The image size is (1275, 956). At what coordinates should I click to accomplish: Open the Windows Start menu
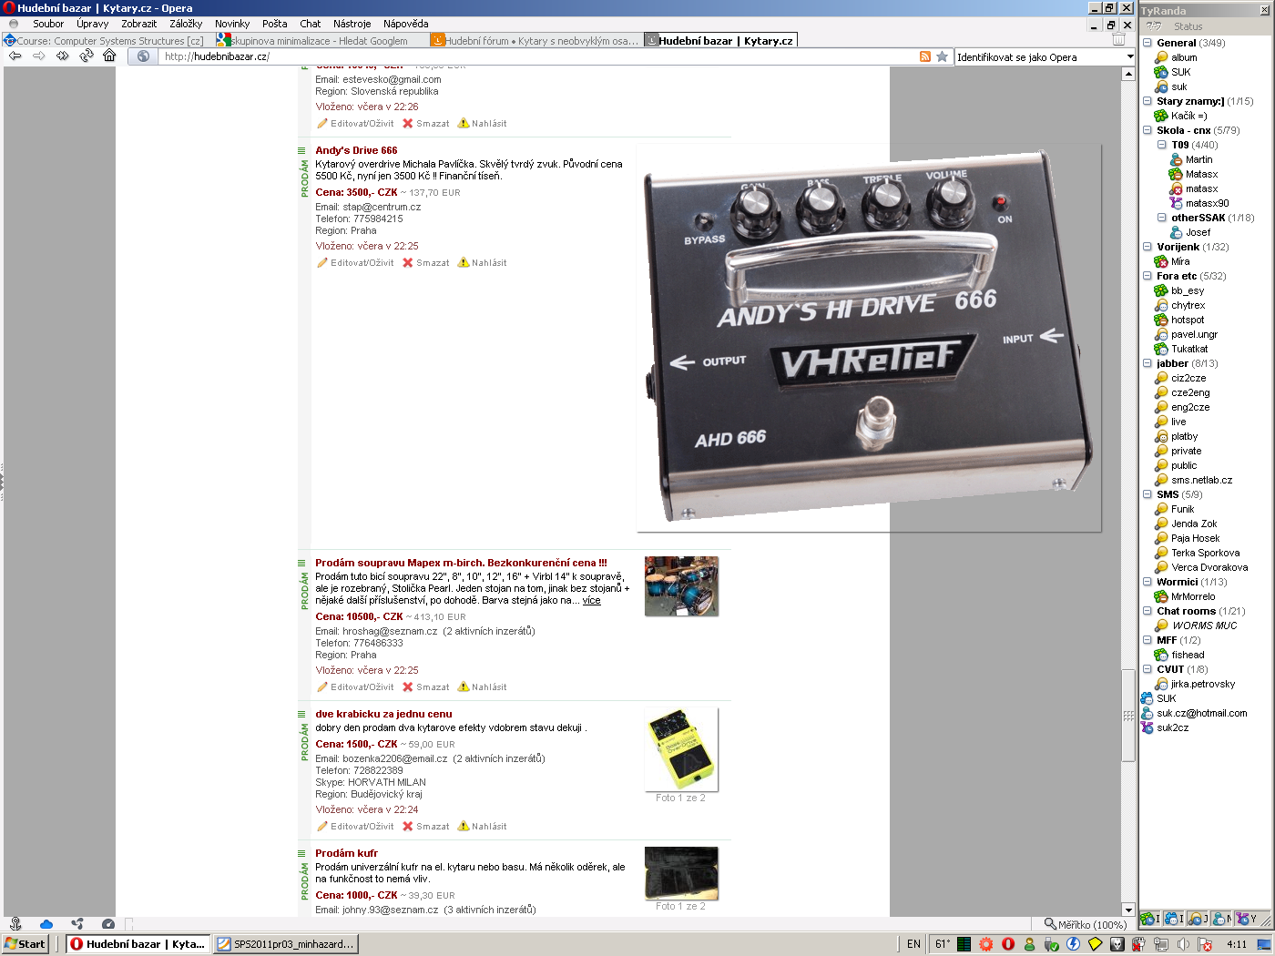pos(25,944)
